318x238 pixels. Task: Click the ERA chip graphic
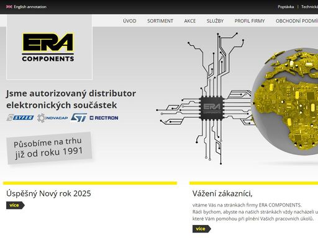[212, 108]
